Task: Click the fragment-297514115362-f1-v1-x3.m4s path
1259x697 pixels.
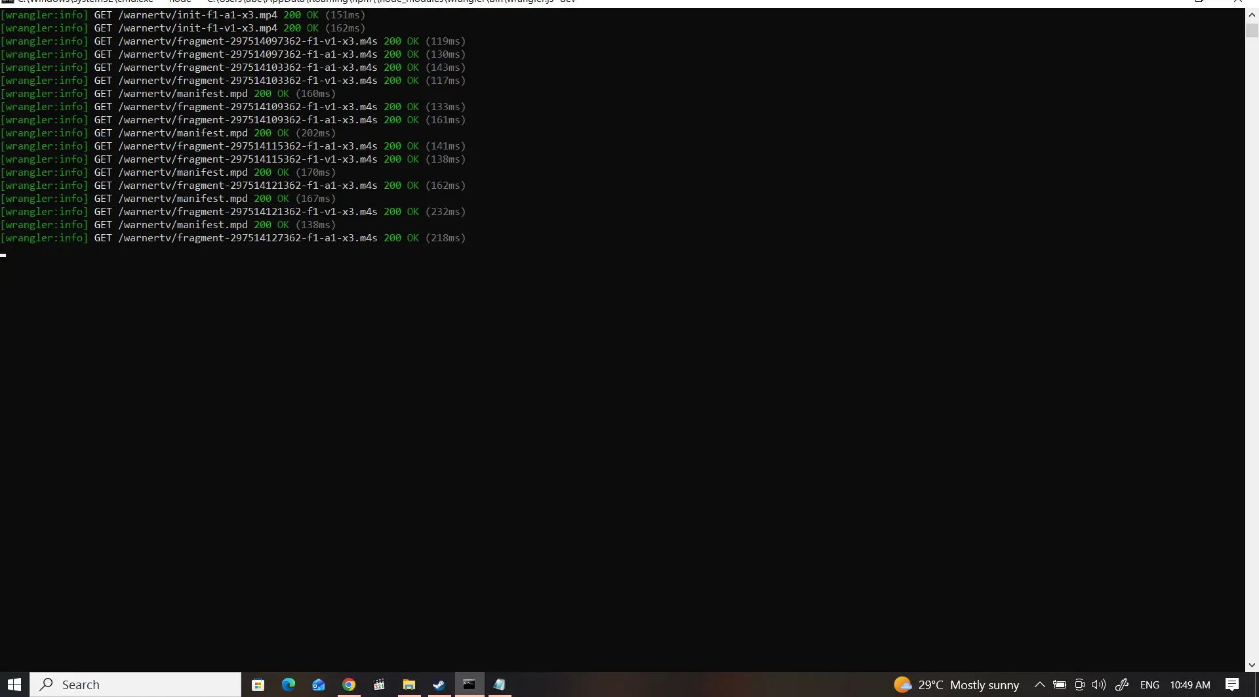Action: click(x=248, y=159)
